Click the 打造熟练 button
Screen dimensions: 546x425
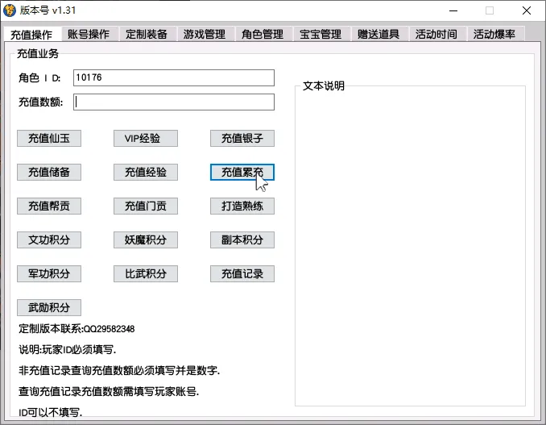(242, 206)
